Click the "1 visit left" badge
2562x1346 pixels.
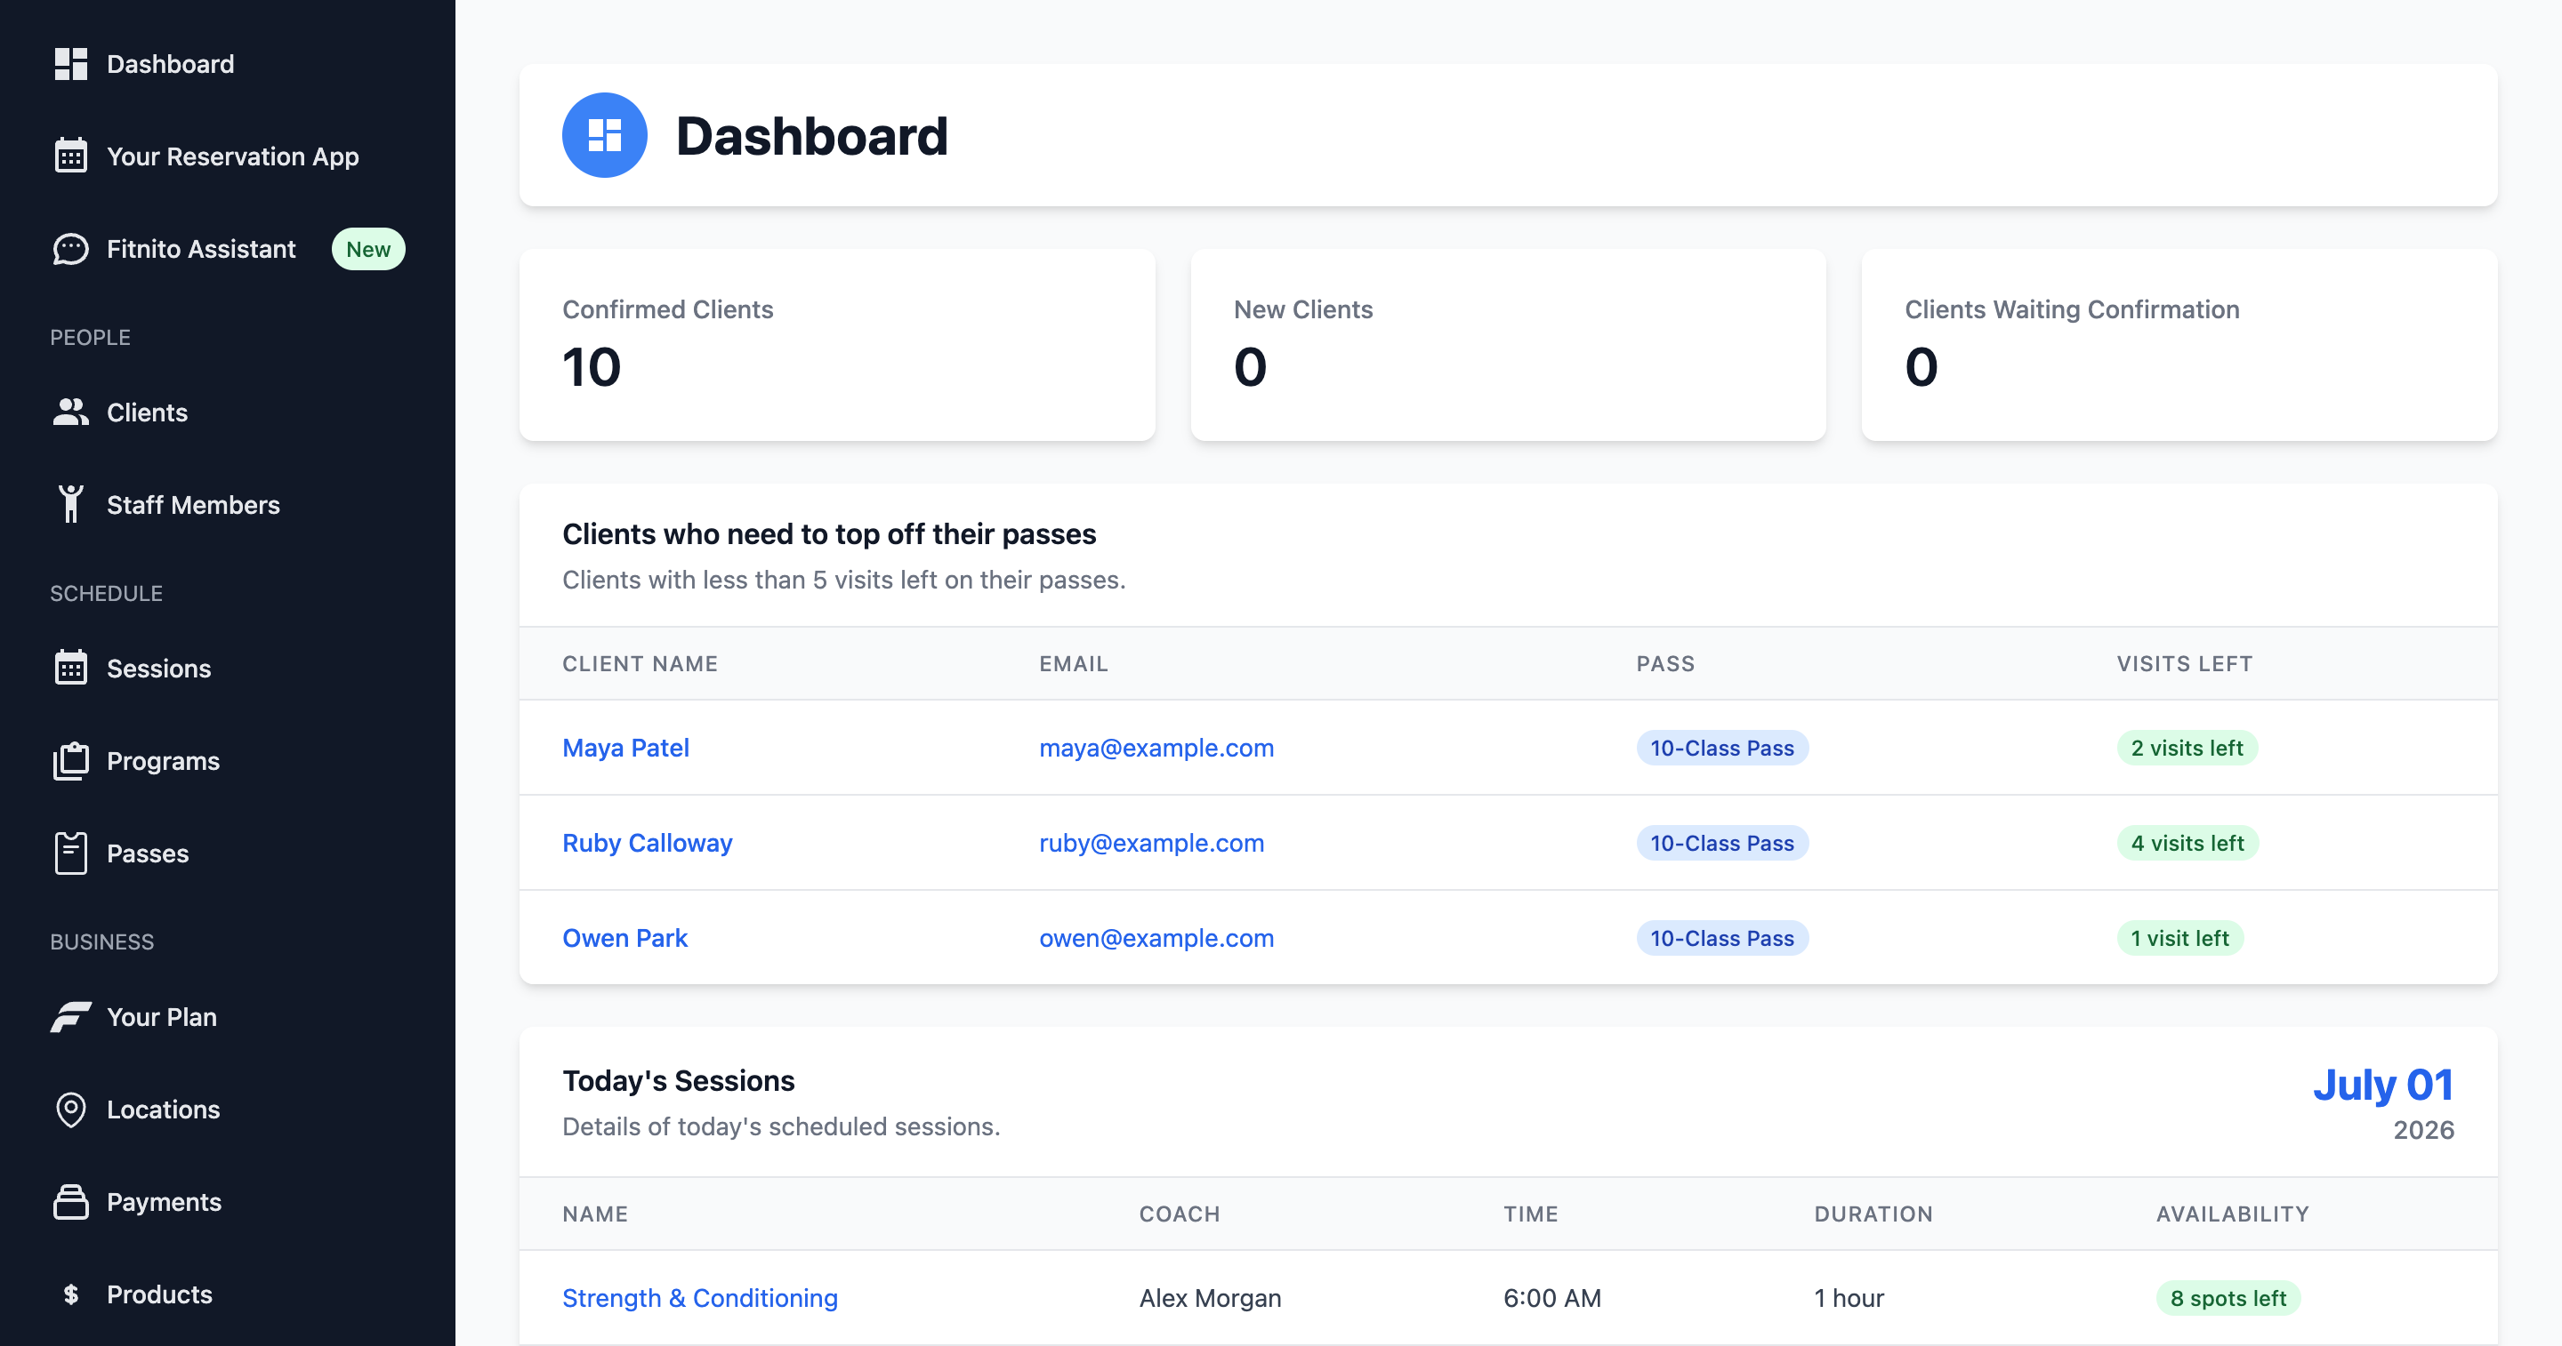(2179, 937)
